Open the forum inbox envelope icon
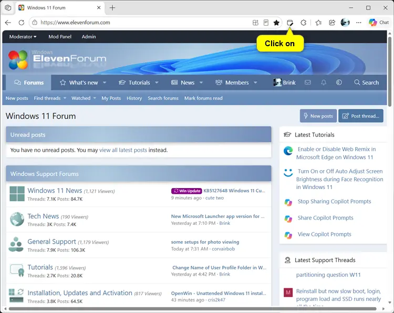Image resolution: width=394 pixels, height=313 pixels. [308, 82]
